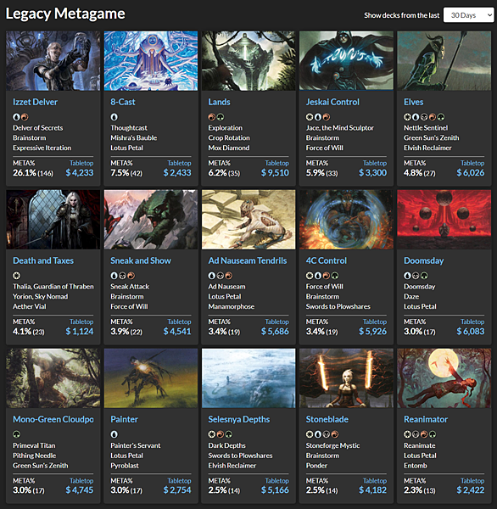Click the Thalia, Guardian of Thraben card name
497x509 pixels.
click(53, 287)
